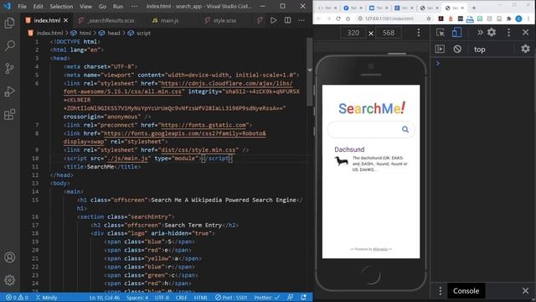
Task: Open DevTools settings gear
Action: pyautogui.click(x=492, y=33)
